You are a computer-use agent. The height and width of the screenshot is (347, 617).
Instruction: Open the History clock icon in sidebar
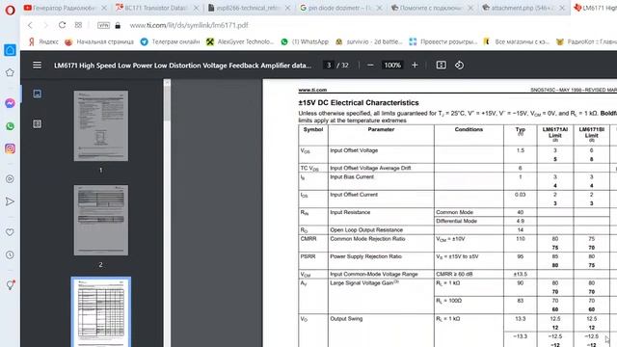click(x=10, y=254)
